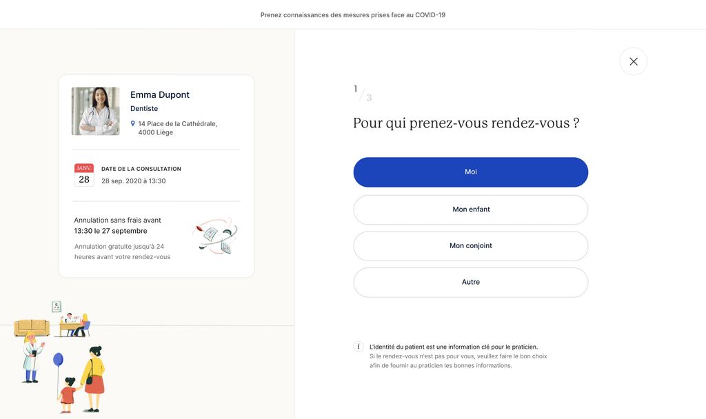Click the waiting room sofa illustration
The height and width of the screenshot is (419, 706).
32,327
